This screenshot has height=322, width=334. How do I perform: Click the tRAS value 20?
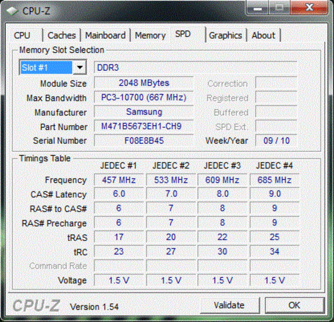(171, 237)
